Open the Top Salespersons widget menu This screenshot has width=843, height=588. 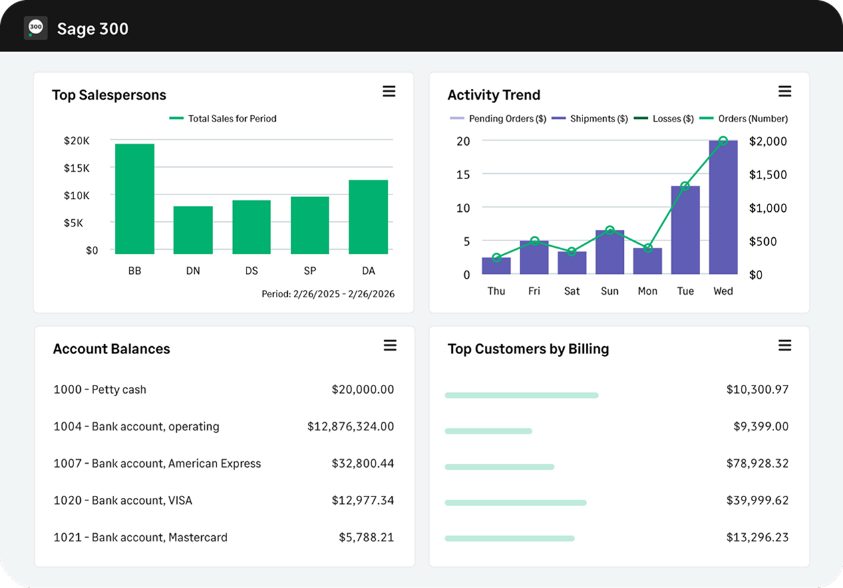pos(389,92)
